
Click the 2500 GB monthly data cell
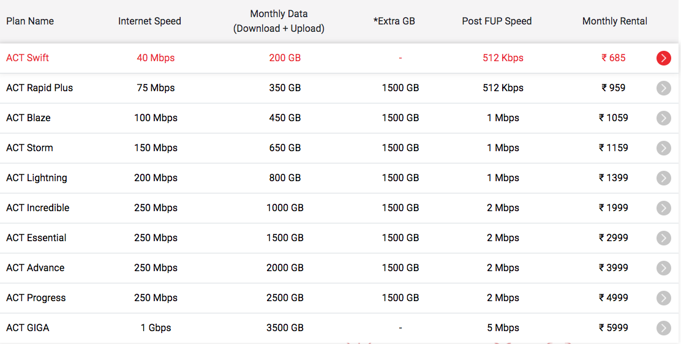285,297
